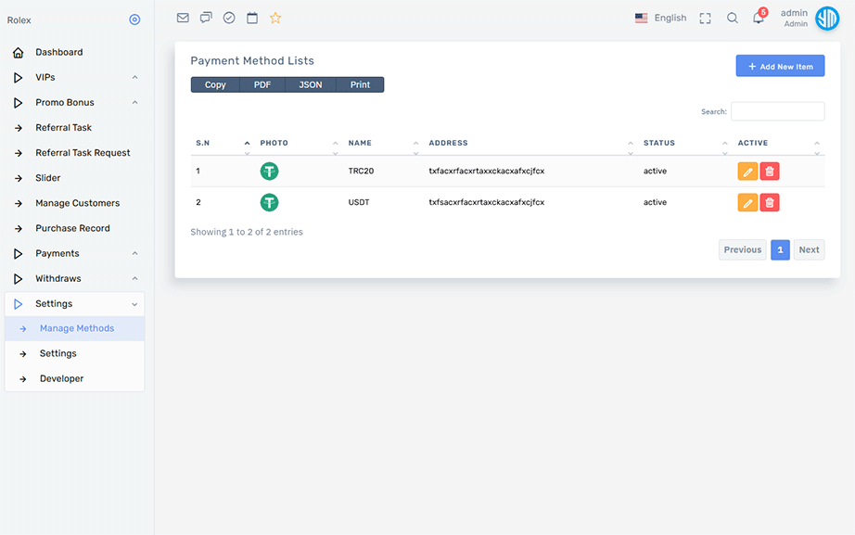Edit the TRC20 payment method

(x=747, y=172)
